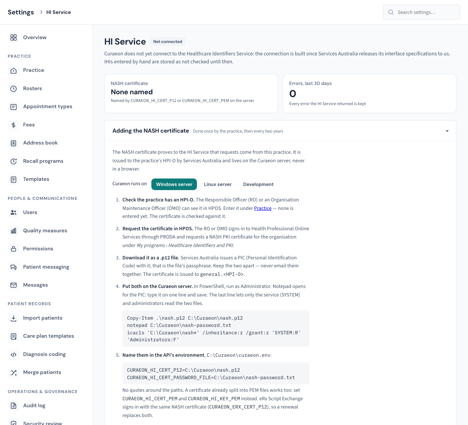Click the Quality measures bar chart icon

click(x=14, y=231)
